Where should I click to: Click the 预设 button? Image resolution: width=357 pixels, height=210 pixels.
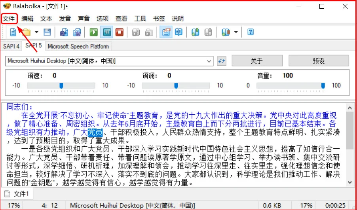pyautogui.click(x=319, y=61)
